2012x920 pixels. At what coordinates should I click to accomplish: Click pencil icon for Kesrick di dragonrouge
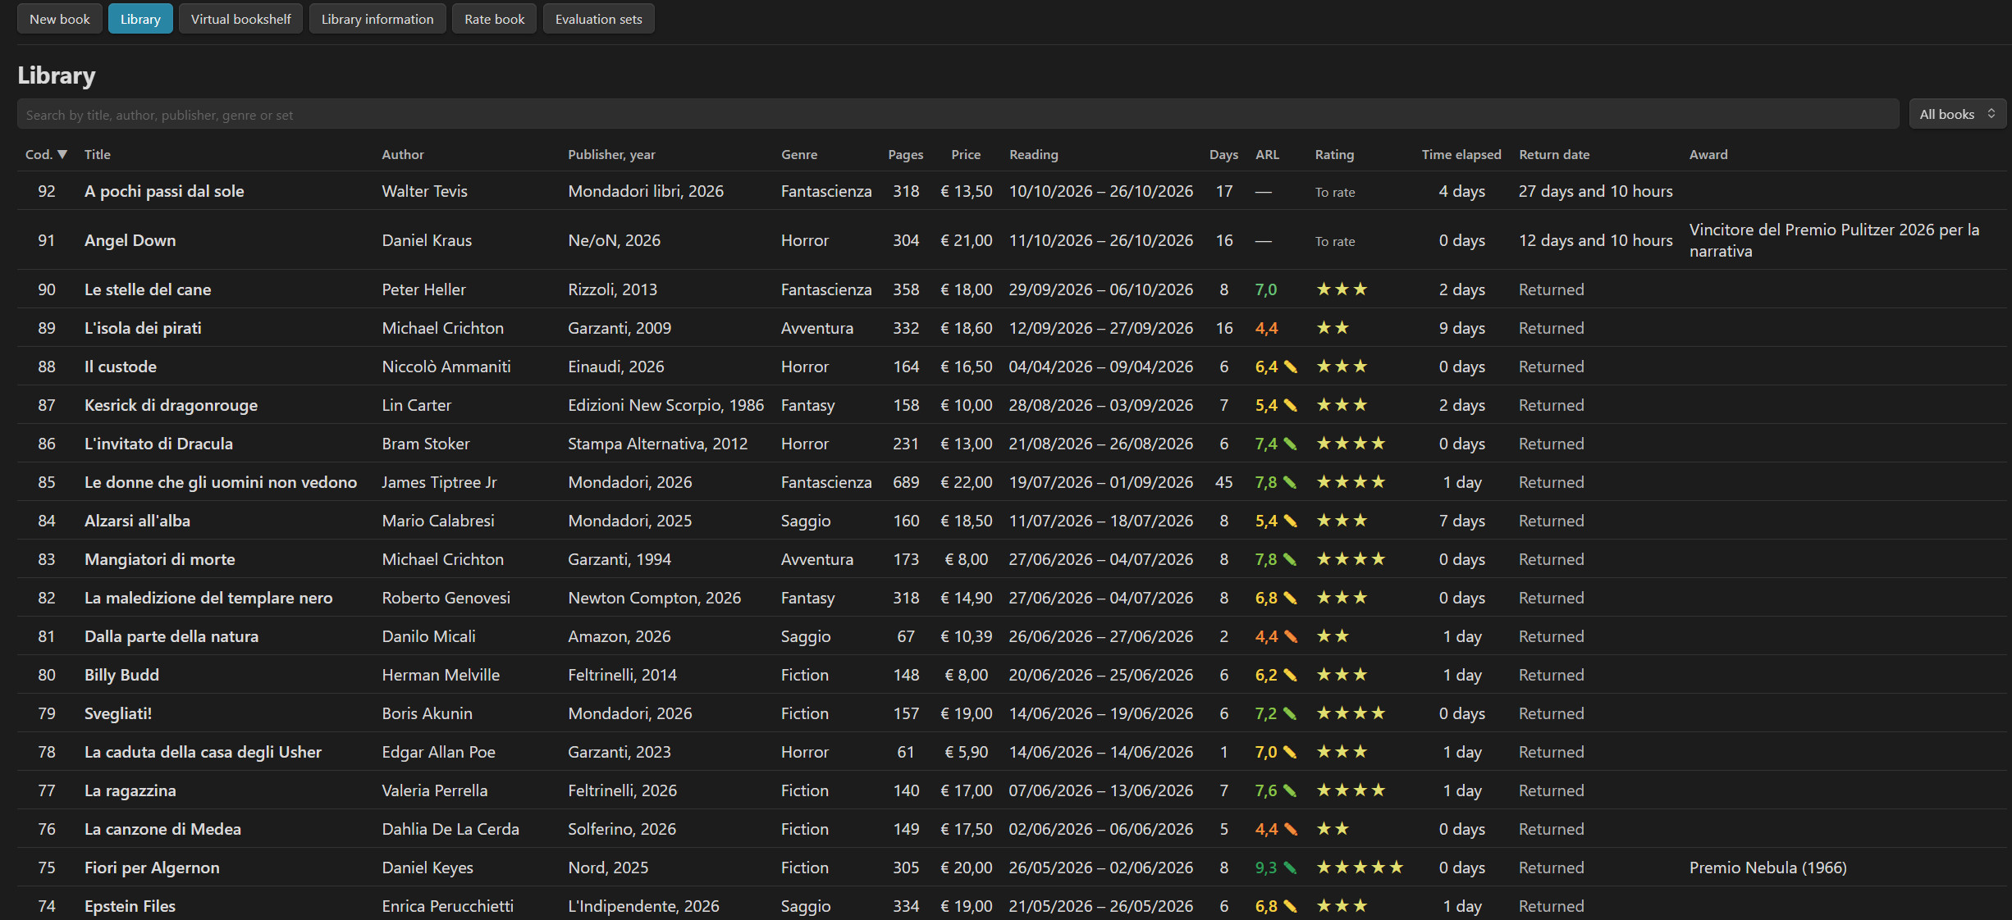coord(1291,405)
